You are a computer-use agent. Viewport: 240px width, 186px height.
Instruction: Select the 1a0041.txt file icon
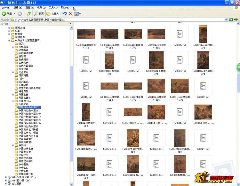pos(86,86)
